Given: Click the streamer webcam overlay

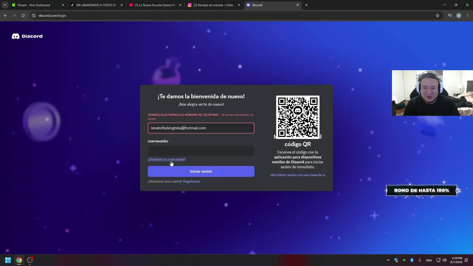Looking at the screenshot, I should pyautogui.click(x=432, y=93).
